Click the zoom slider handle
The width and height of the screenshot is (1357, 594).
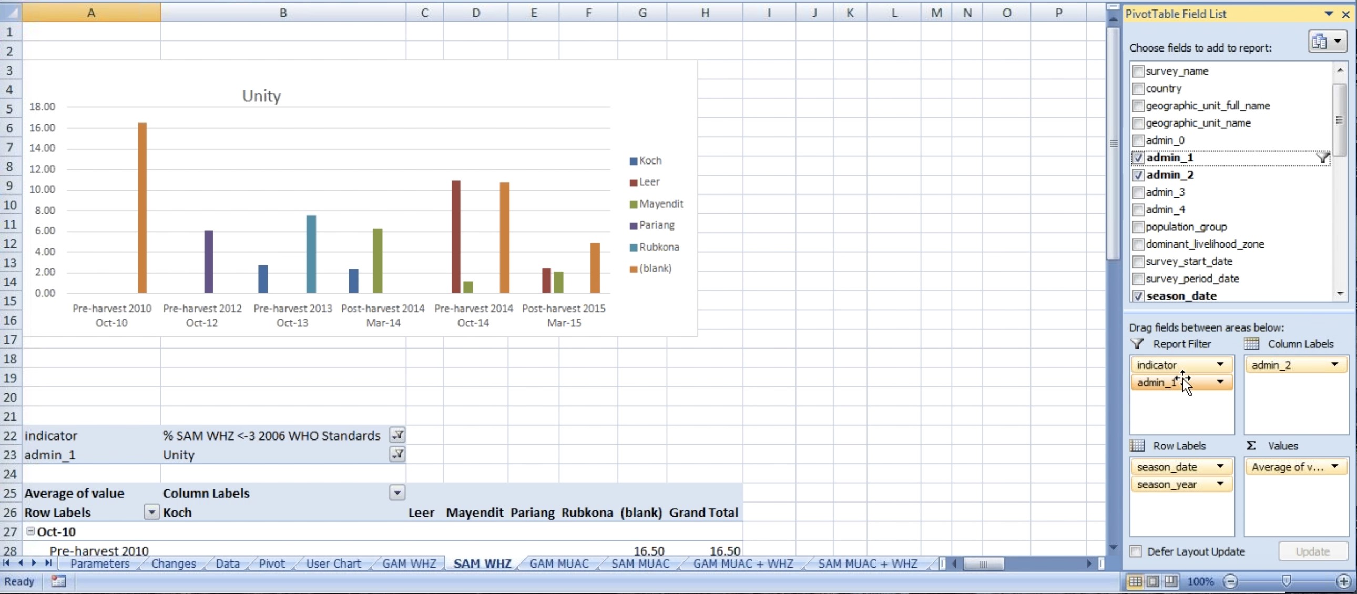[1287, 581]
